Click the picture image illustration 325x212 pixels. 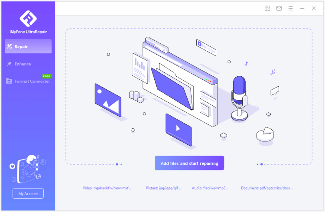point(108,100)
